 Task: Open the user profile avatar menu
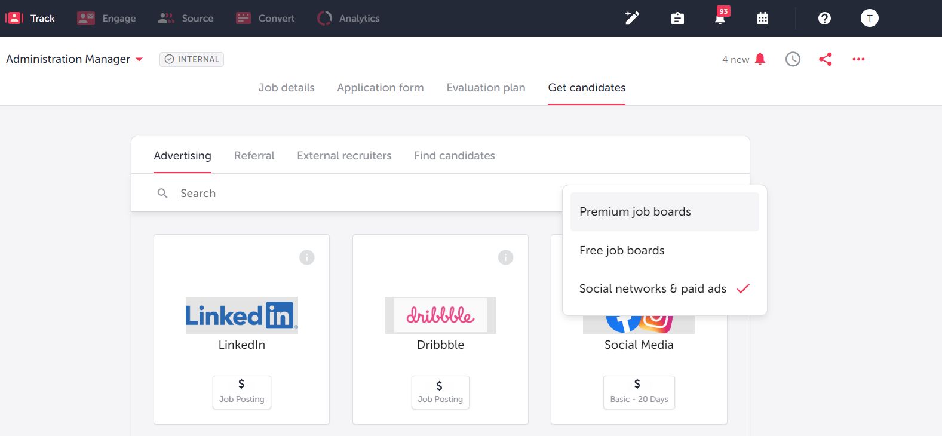[x=869, y=18]
